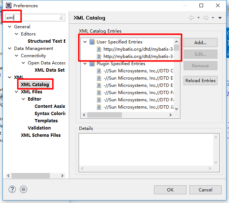The image size is (229, 203).
Task: Select Content Assist tree item
Action: click(50, 106)
